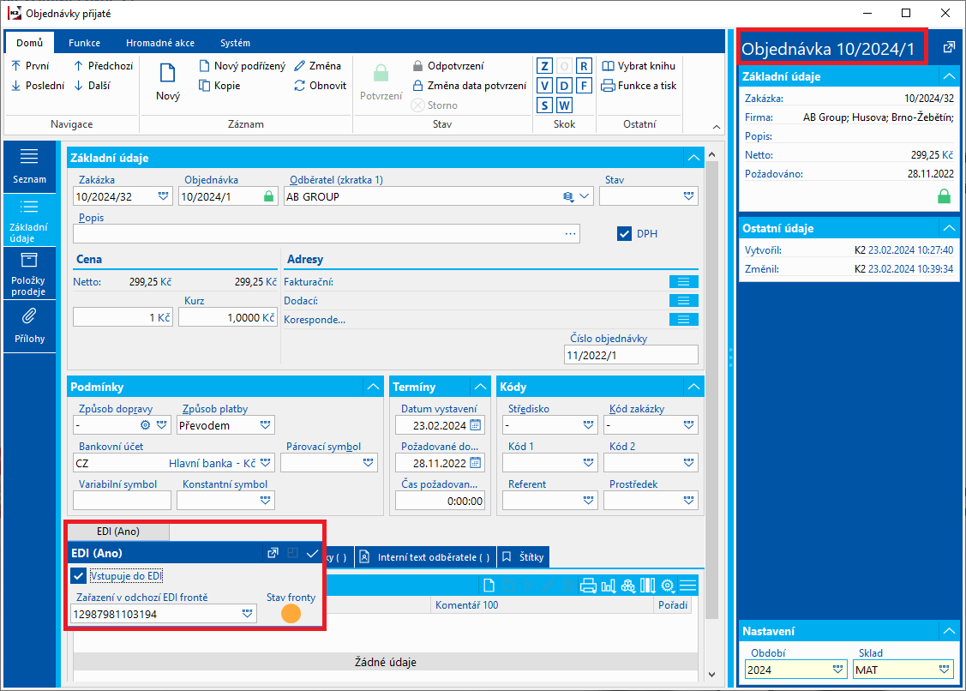This screenshot has height=691, width=966.
Task: Create a new record with Nový
Action: coord(168,82)
